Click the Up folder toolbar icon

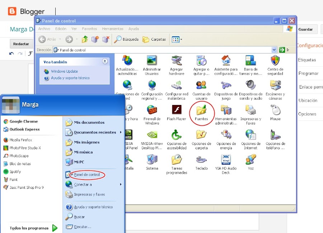[85, 39]
